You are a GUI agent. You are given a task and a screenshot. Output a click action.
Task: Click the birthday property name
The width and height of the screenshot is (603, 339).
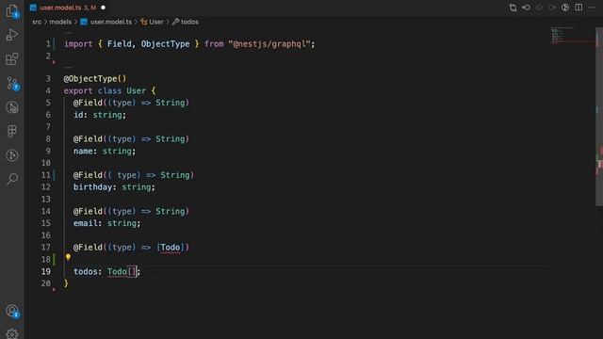click(x=92, y=187)
